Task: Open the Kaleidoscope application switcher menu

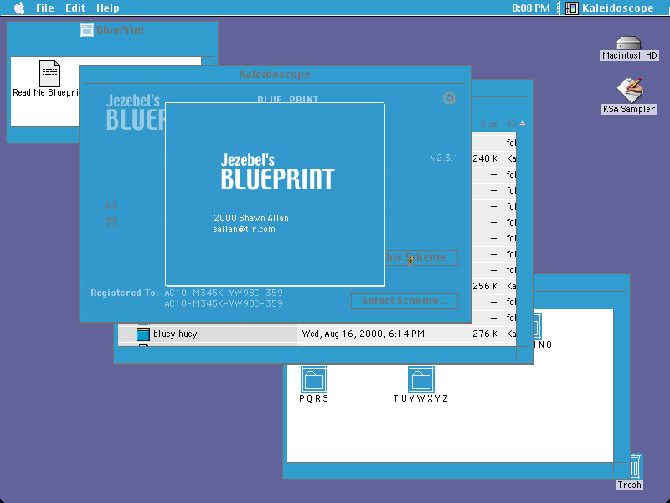Action: 610,8
